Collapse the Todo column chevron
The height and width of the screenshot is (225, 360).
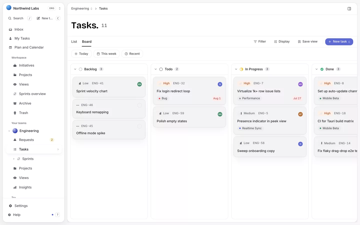tap(155, 69)
